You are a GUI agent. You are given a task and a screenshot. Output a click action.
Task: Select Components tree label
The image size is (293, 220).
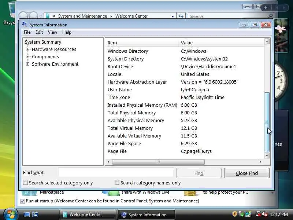tap(45, 57)
